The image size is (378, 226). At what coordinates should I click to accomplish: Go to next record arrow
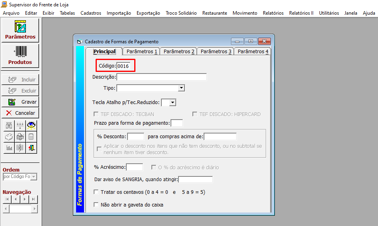[25, 199]
